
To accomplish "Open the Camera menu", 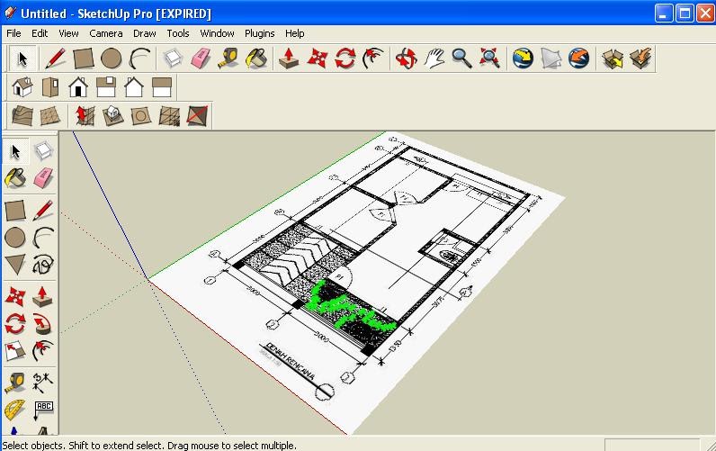I will coord(106,33).
